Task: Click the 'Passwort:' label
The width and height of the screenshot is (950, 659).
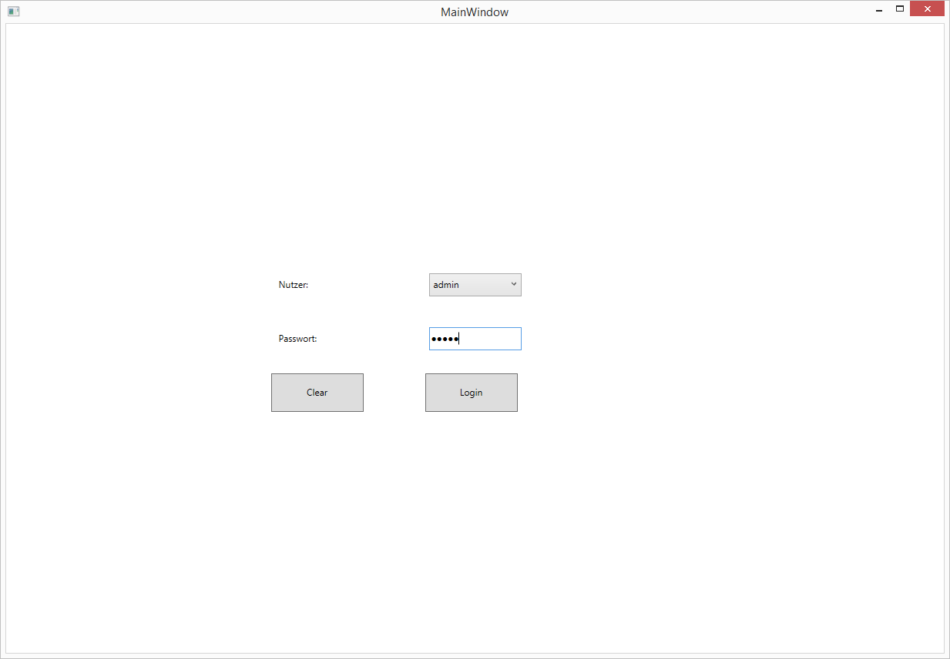Action: coord(297,339)
